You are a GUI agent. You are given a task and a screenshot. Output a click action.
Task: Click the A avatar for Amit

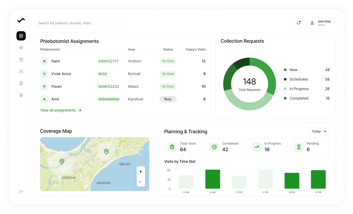(44, 99)
